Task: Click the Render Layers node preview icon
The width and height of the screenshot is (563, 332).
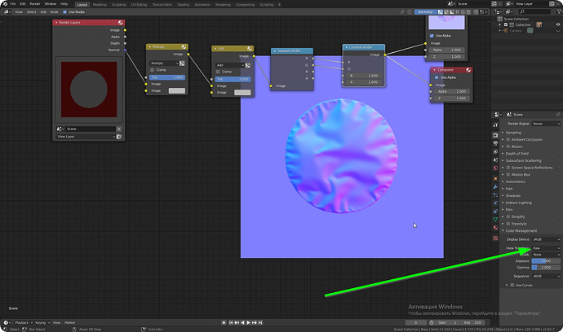Action: pos(120,23)
